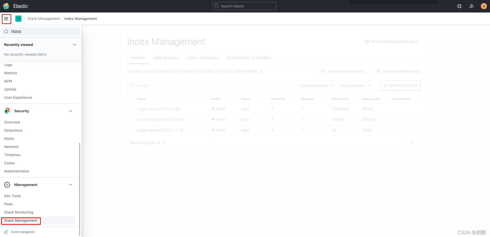Switch to the Index Templates tab
This screenshot has width=490, height=237.
(203, 58)
